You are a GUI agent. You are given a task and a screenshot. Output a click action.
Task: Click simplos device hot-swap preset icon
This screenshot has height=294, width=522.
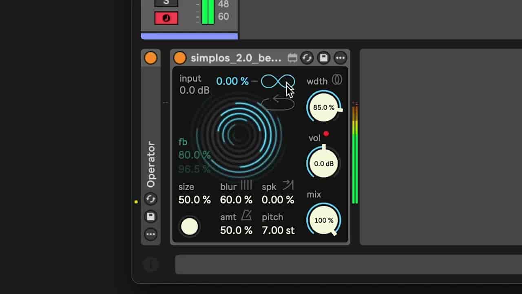[307, 58]
